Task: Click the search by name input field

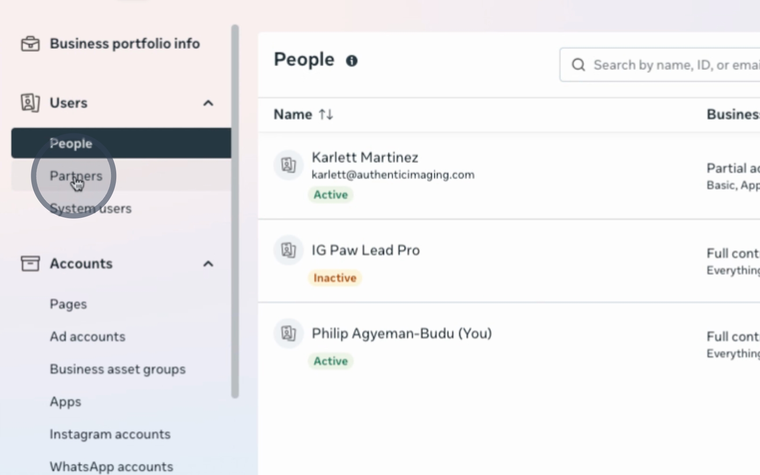Action: (674, 65)
